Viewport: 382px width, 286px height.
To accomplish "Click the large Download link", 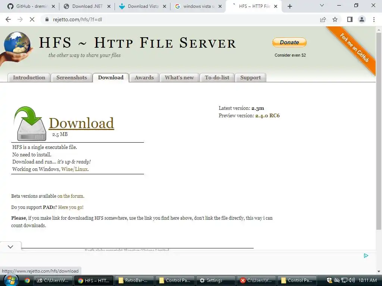I will click(81, 123).
